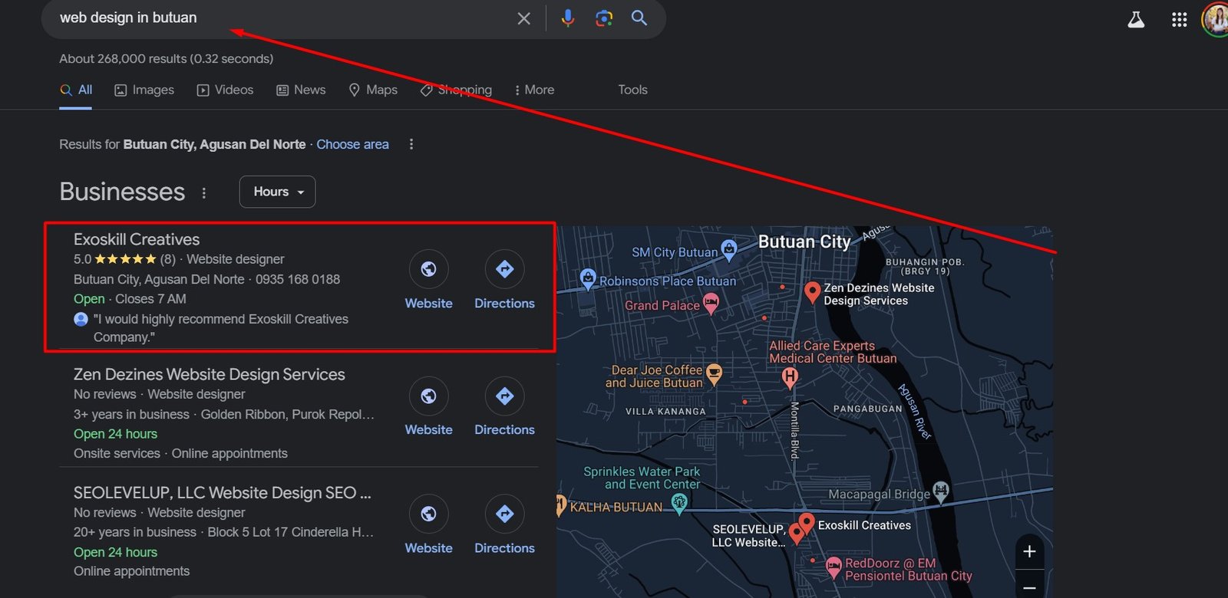
Task: Open the Tools button
Action: (632, 90)
